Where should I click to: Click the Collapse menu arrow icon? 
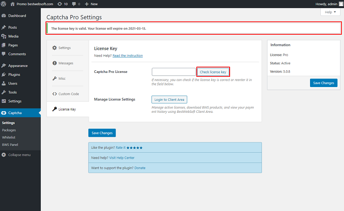click(3, 155)
